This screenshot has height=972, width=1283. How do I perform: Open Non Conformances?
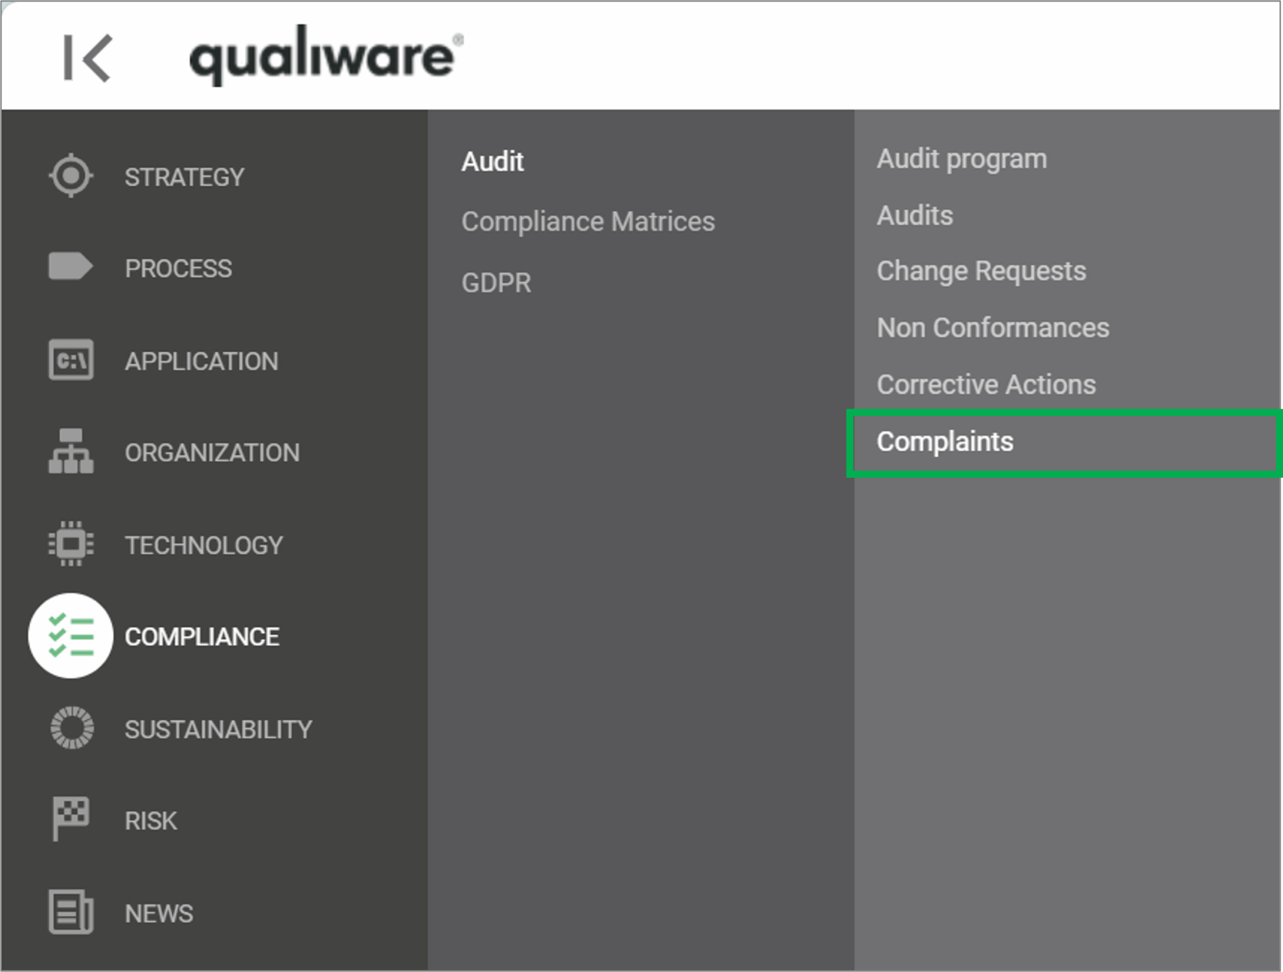(x=992, y=328)
